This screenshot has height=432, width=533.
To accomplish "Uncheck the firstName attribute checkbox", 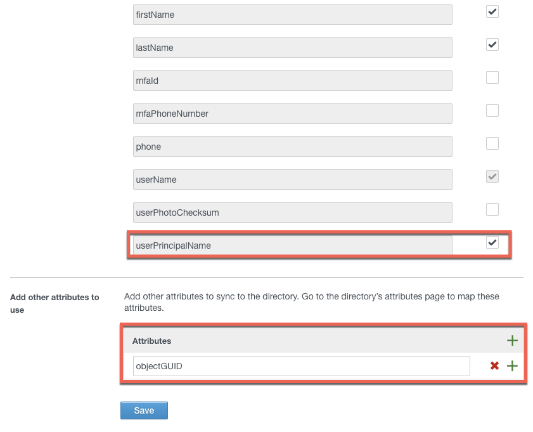I will tap(492, 11).
